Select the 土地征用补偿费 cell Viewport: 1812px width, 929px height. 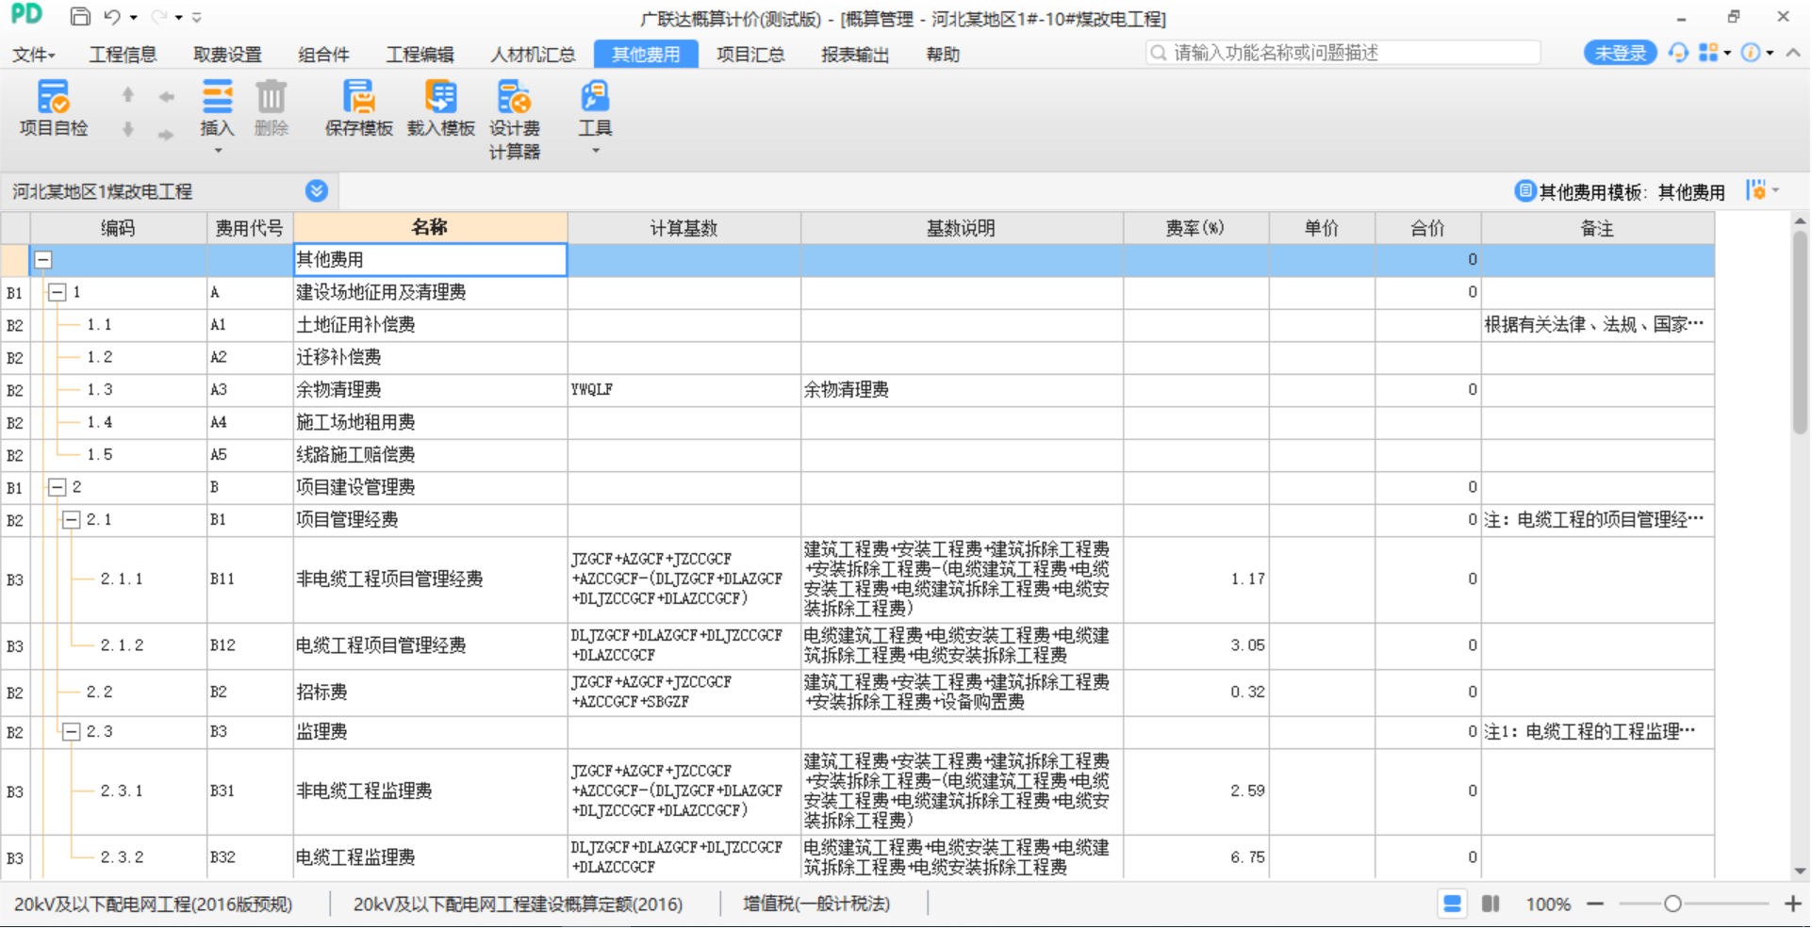[x=430, y=325]
